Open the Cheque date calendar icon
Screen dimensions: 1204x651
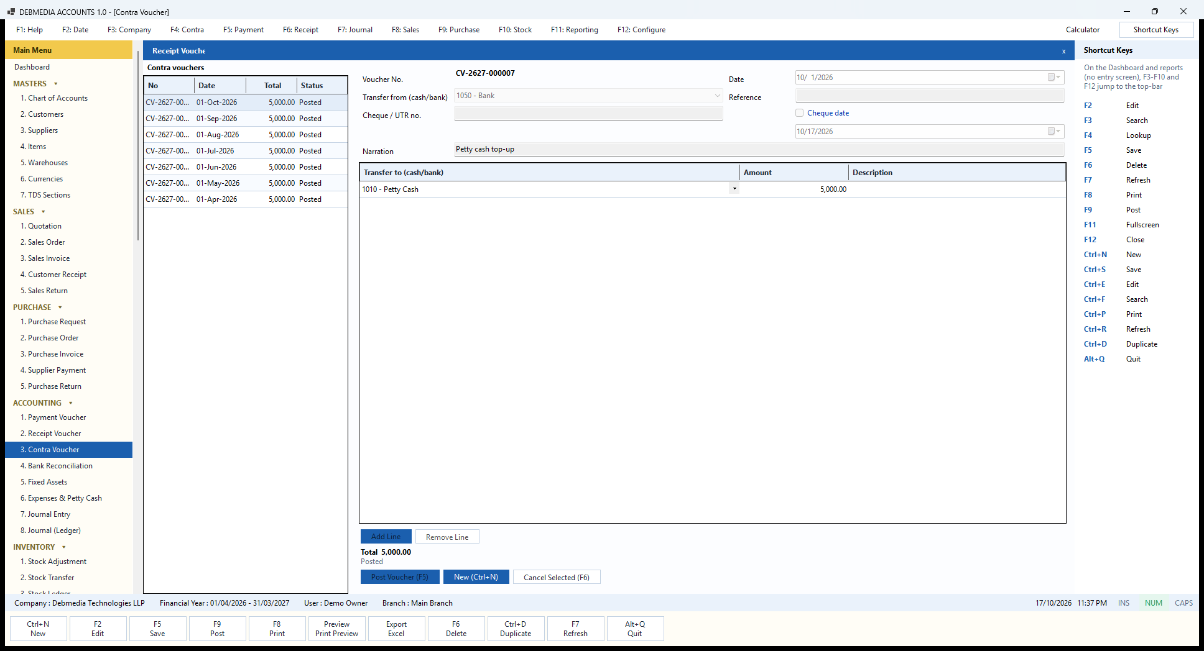pos(1054,132)
